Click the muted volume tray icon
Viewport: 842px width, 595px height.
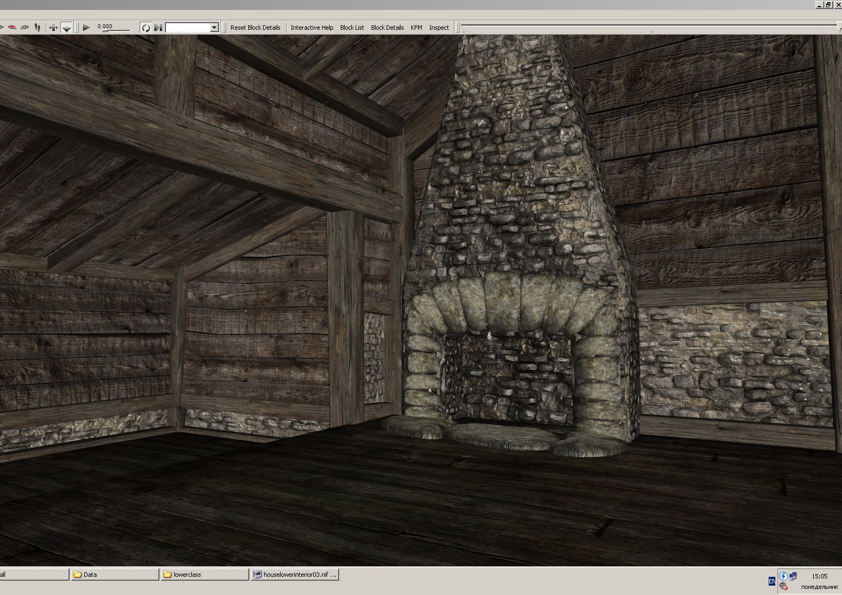(784, 586)
